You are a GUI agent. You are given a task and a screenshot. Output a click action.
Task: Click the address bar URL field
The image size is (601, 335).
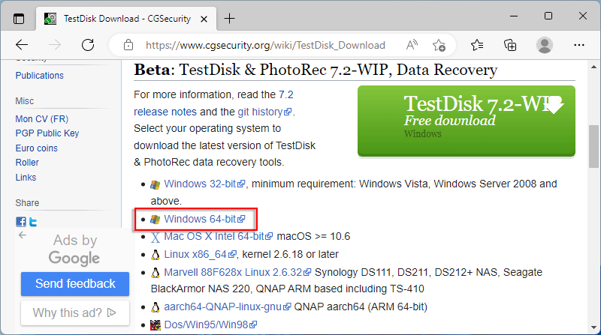click(265, 45)
